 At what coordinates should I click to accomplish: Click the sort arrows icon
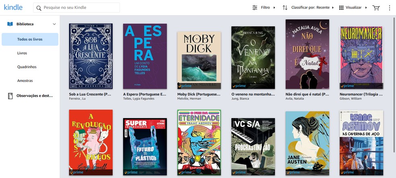[x=285, y=8]
